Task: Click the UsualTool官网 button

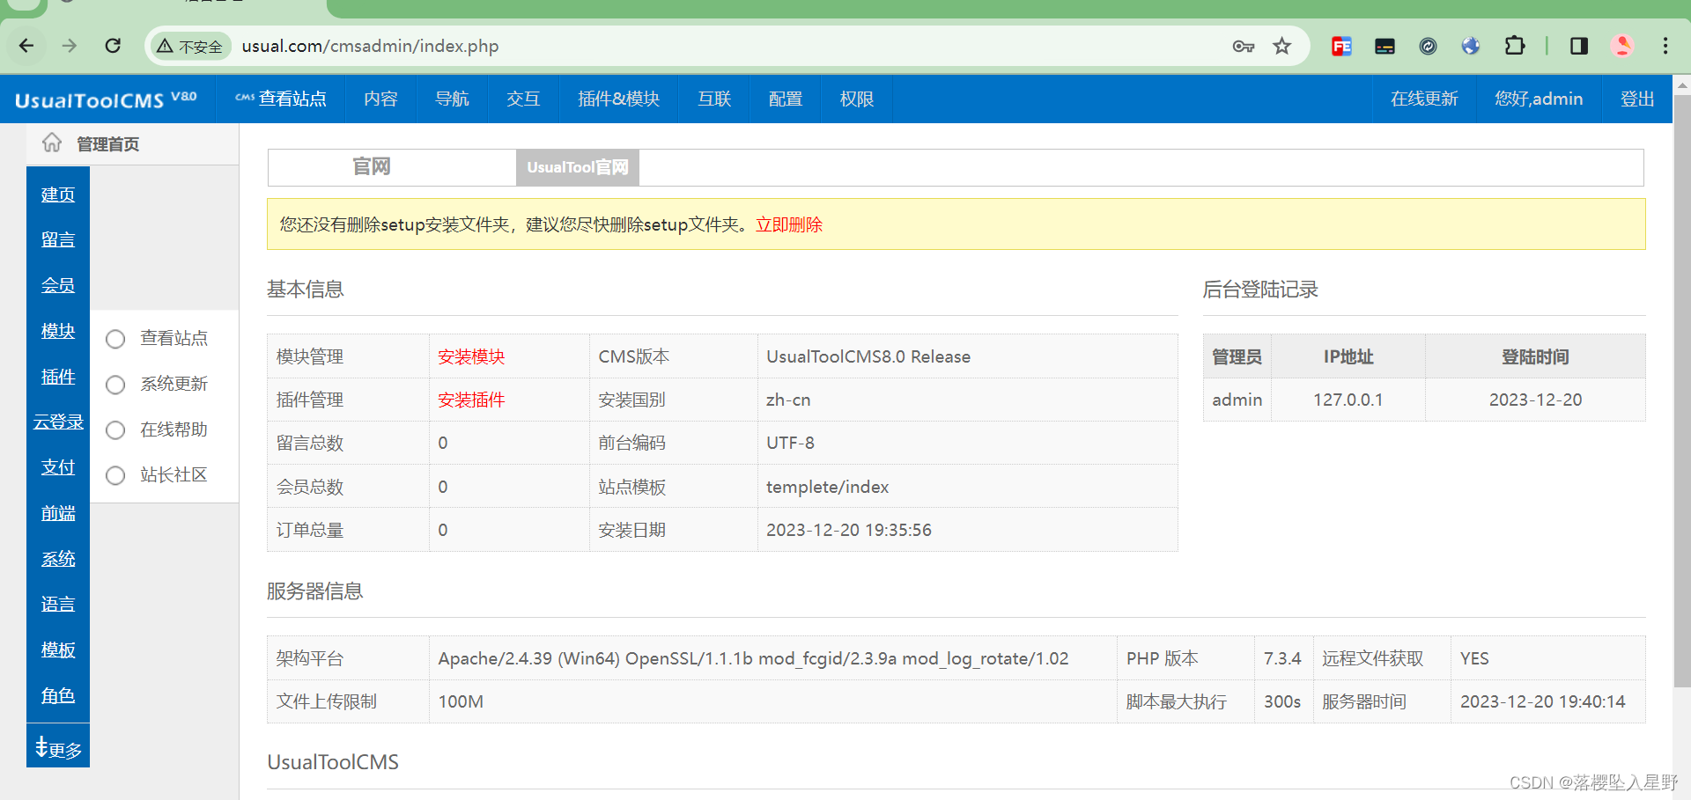Action: 578,167
